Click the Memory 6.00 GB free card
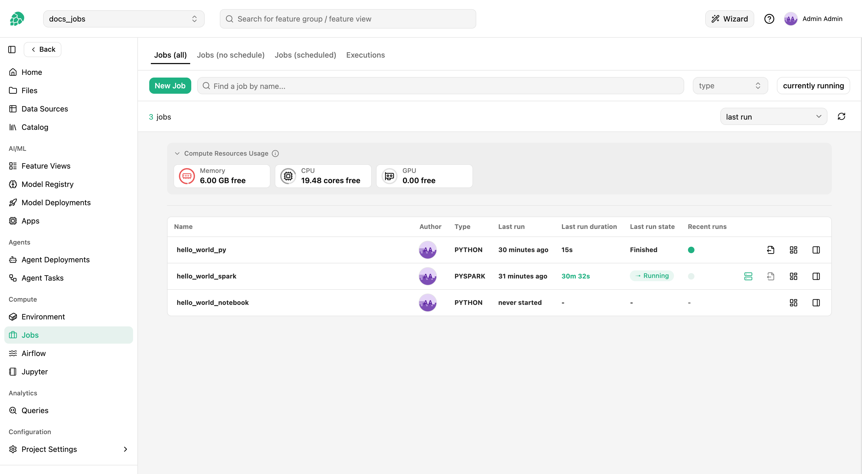The width and height of the screenshot is (862, 474). (222, 176)
